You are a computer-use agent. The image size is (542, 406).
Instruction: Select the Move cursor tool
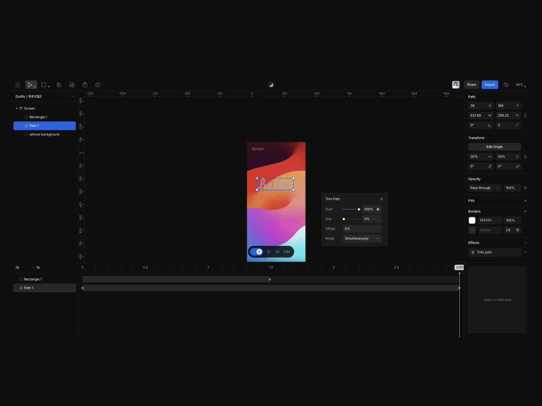point(31,85)
